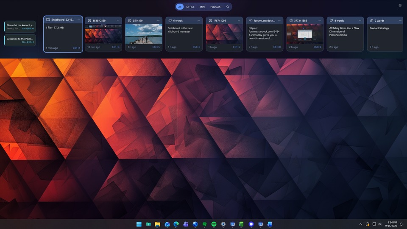This screenshot has height=229, width=407.
Task: Click the 'Ctrl+Shift+1' pinned shortcut label
Action: pos(28,28)
